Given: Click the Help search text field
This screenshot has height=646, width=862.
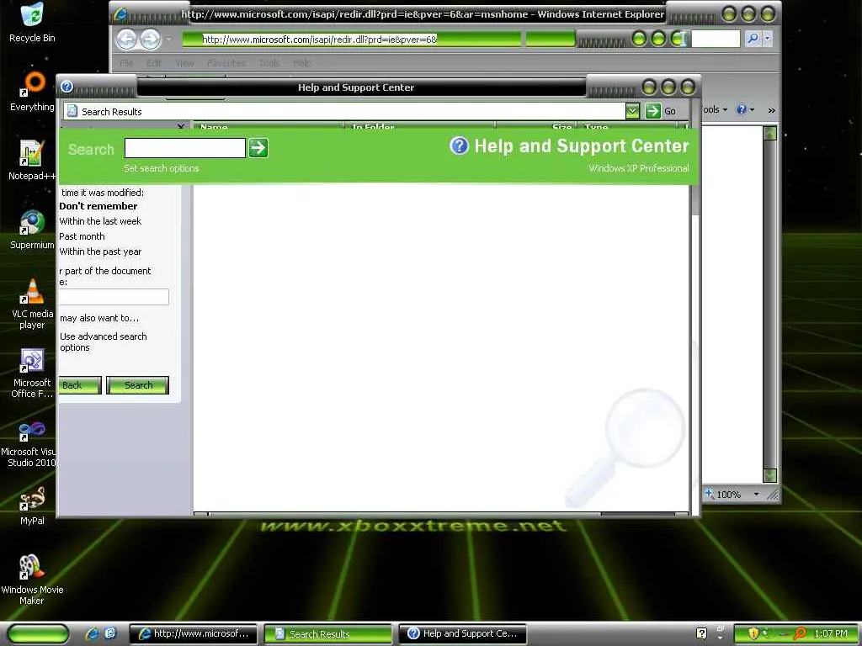Looking at the screenshot, I should [184, 148].
